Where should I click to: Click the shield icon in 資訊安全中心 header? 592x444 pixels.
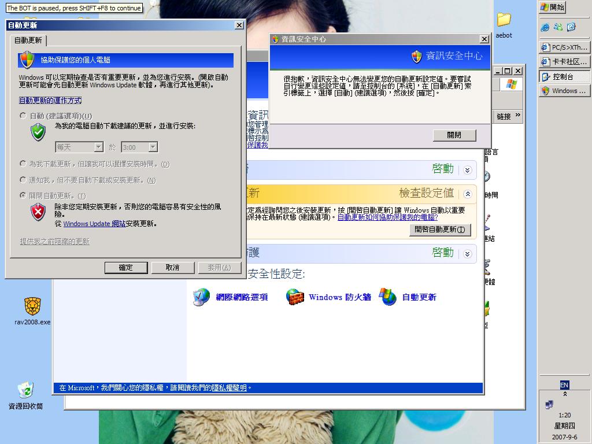(x=416, y=57)
